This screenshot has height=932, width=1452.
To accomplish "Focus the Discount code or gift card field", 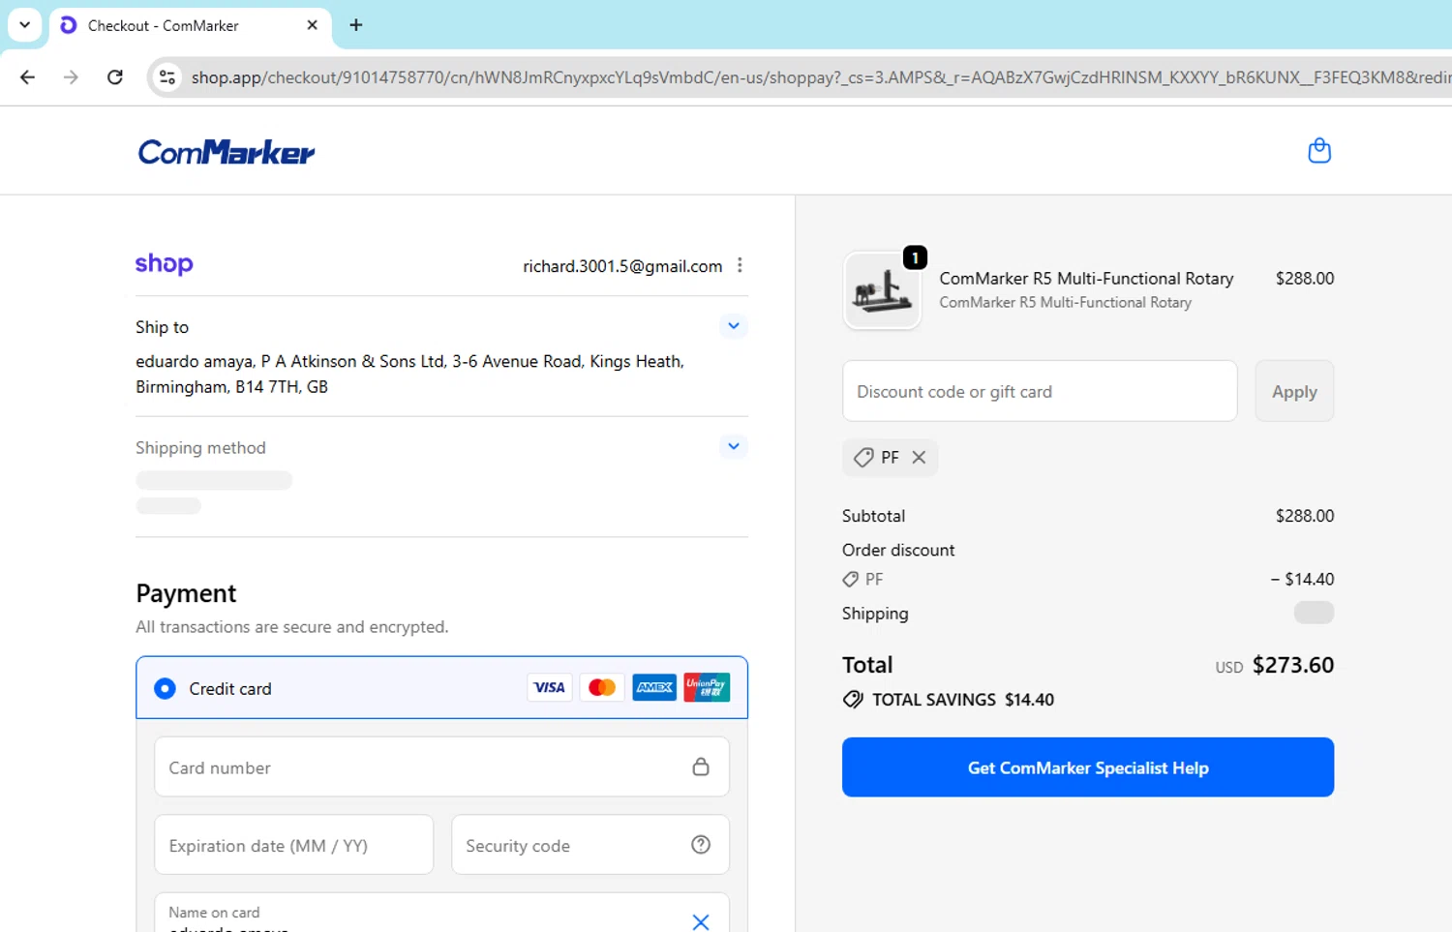I will click(x=1040, y=391).
